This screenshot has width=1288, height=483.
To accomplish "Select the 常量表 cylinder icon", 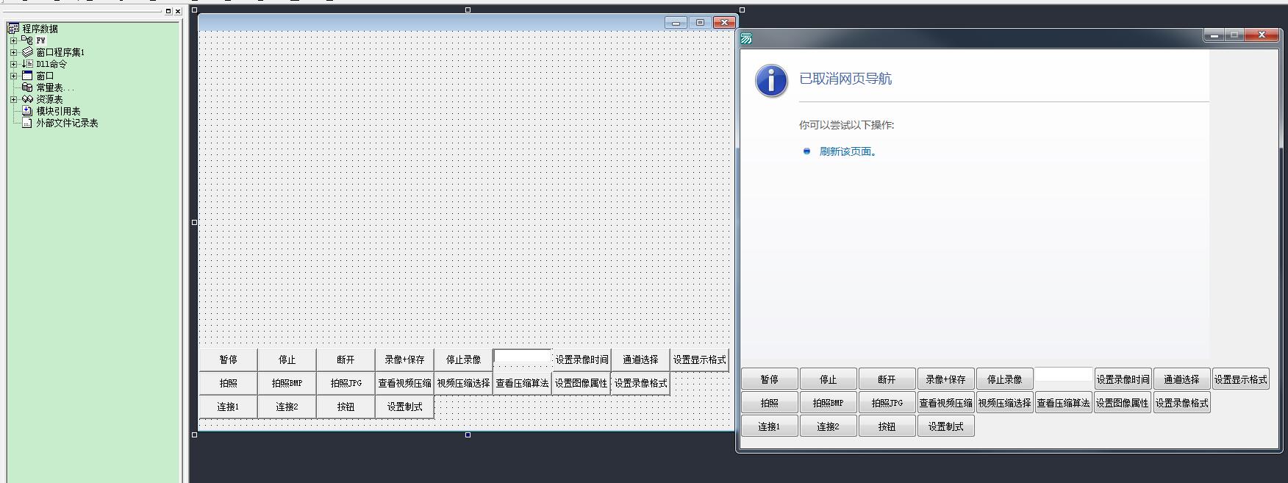I will 27,87.
